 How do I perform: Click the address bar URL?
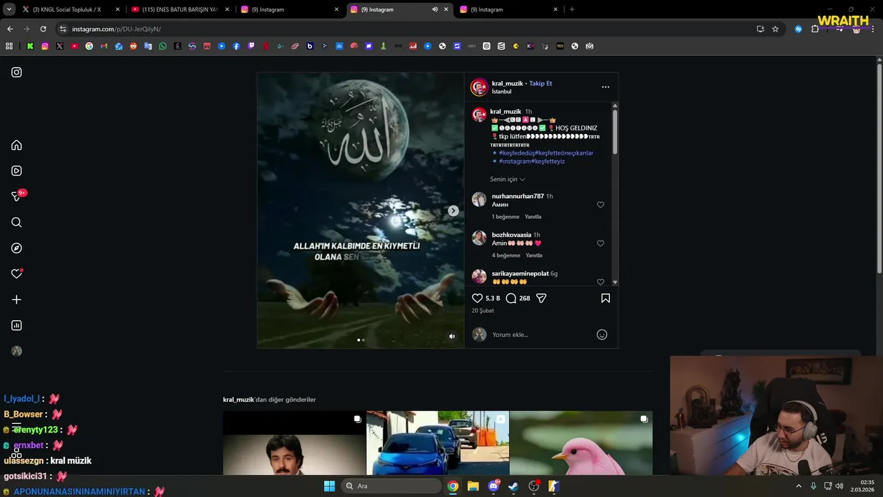click(117, 29)
